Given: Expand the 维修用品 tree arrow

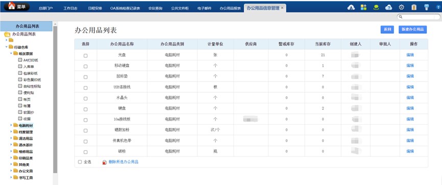Looking at the screenshot, I should [11, 151].
